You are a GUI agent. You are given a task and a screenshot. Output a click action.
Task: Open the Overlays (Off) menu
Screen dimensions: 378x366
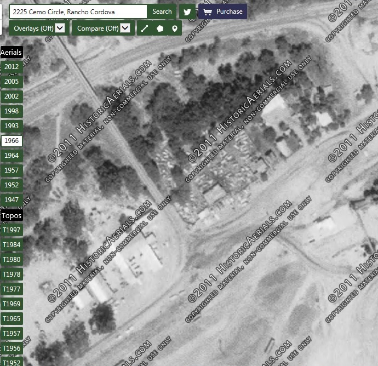(39, 28)
